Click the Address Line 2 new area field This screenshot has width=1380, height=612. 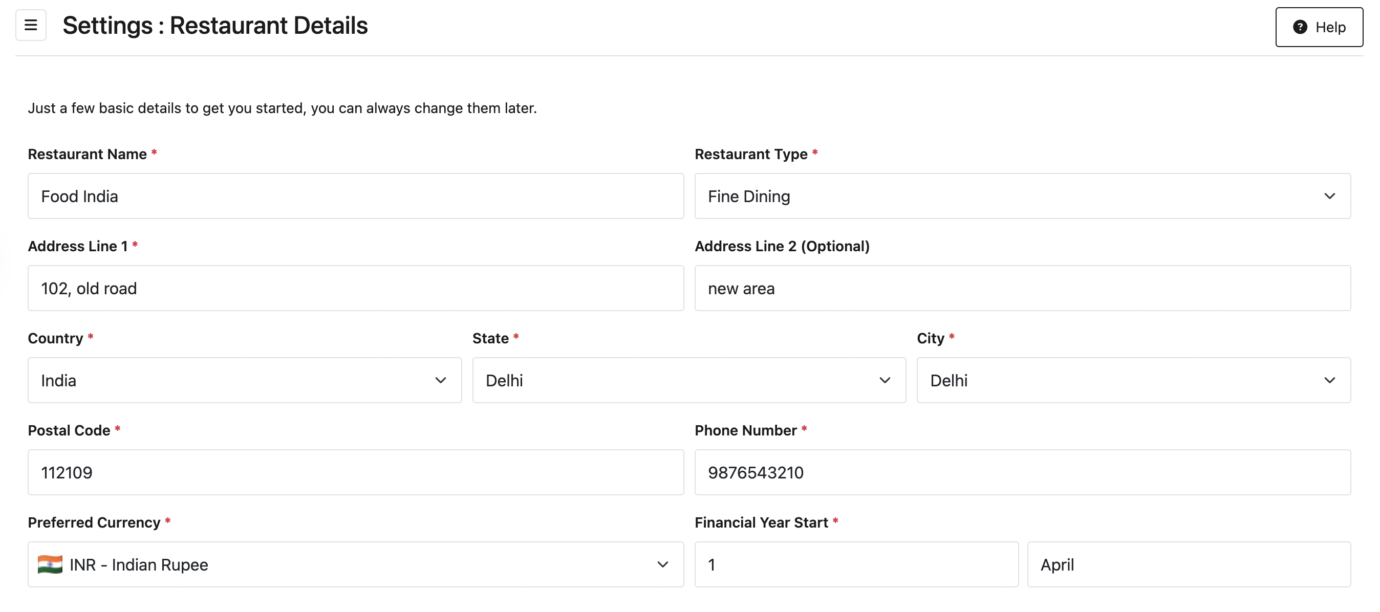pyautogui.click(x=1022, y=288)
